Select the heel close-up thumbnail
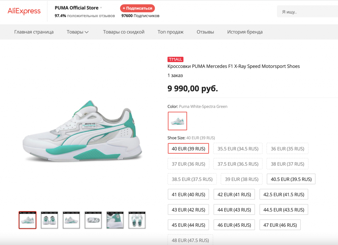Image resolution: width=338 pixels, height=245 pixels. [115, 220]
